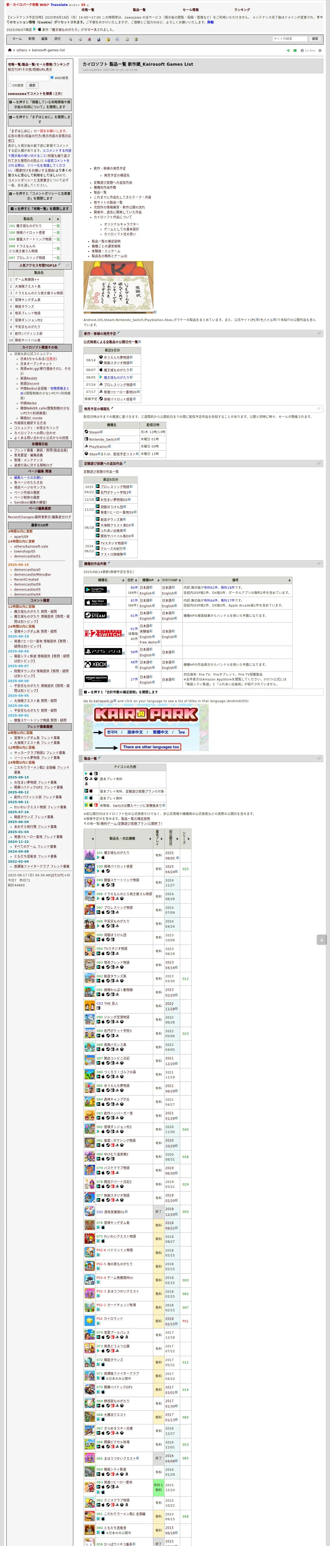Click pencil edit icon beside 製品一覧 heading

pyautogui.click(x=99, y=758)
